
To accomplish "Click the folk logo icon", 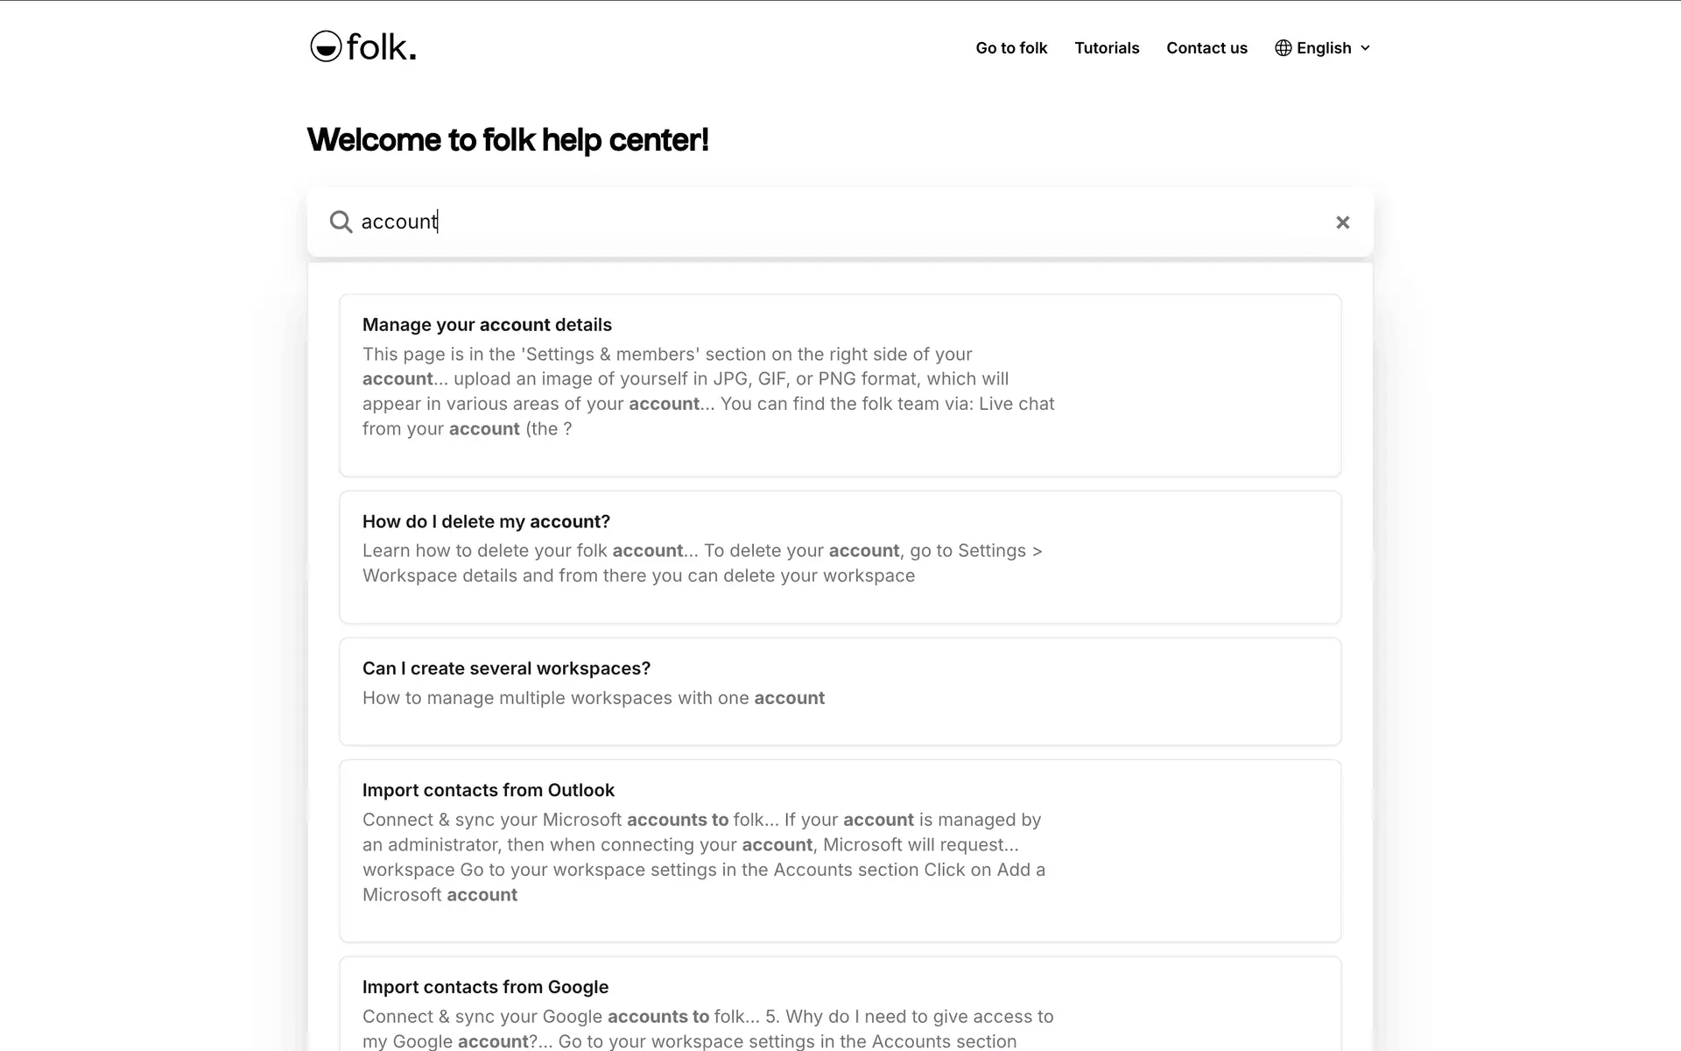I will (x=326, y=46).
